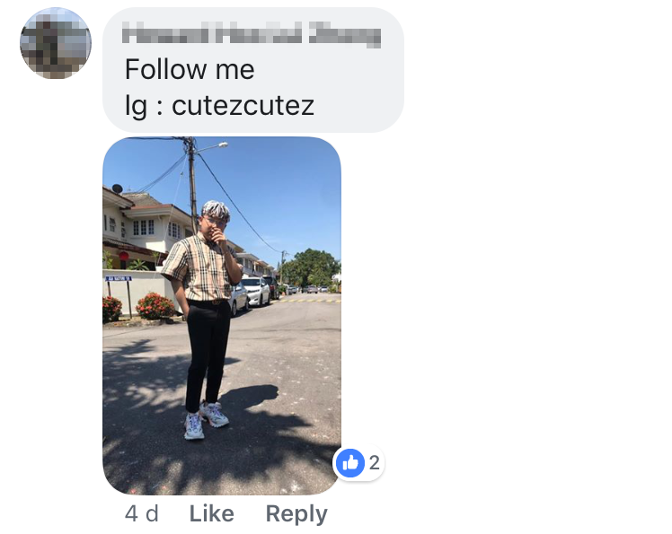672x534 pixels.
Task: Click the white sneakers in the photo
Action: [x=206, y=420]
